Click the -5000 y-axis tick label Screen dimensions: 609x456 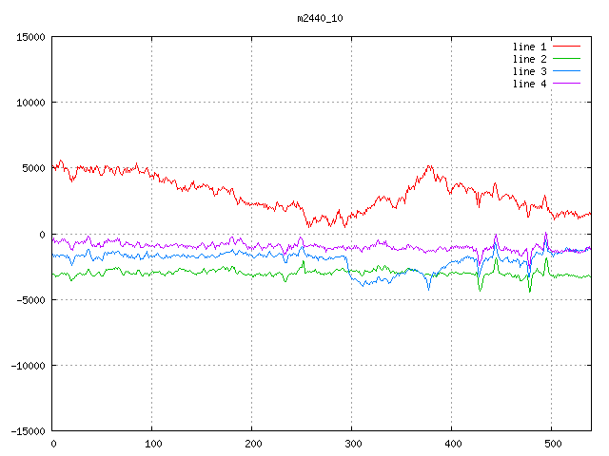[x=30, y=299]
